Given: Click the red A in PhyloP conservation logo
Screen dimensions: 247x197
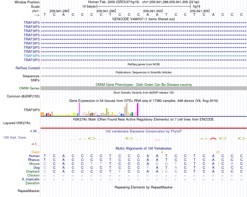Looking at the screenshot, I should point(213,139).
